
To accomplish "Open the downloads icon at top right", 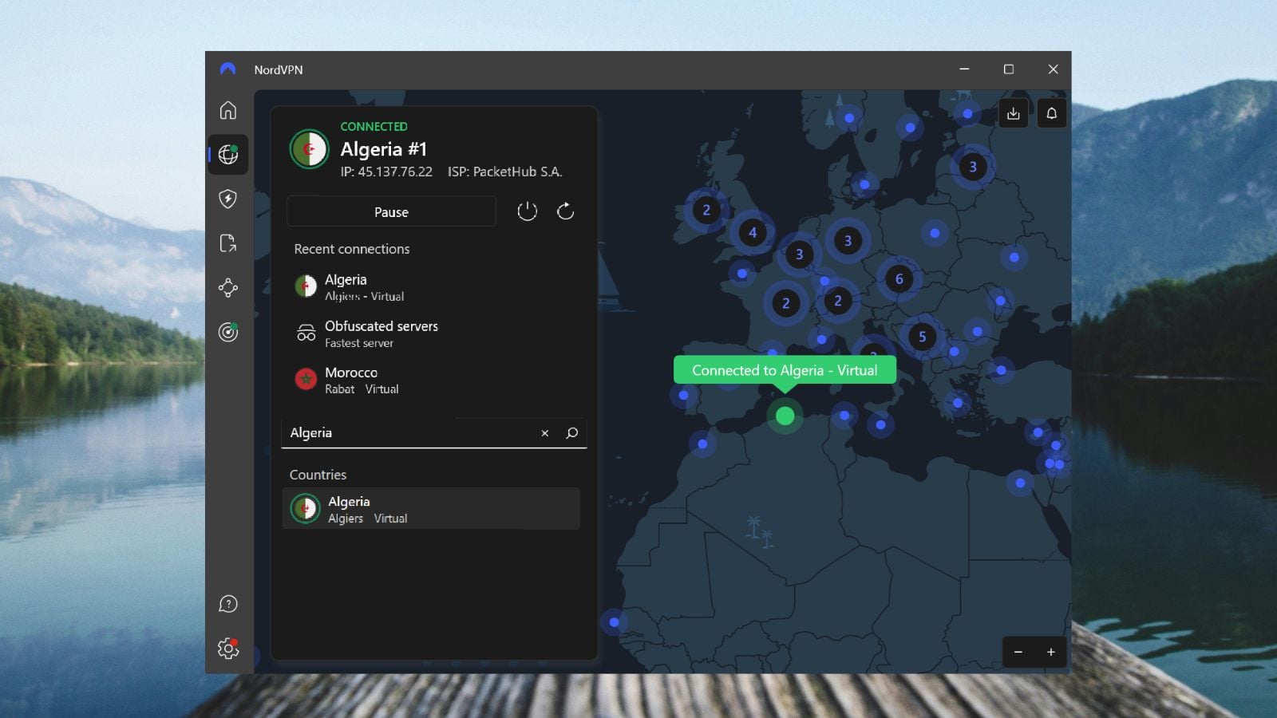I will pos(1014,113).
